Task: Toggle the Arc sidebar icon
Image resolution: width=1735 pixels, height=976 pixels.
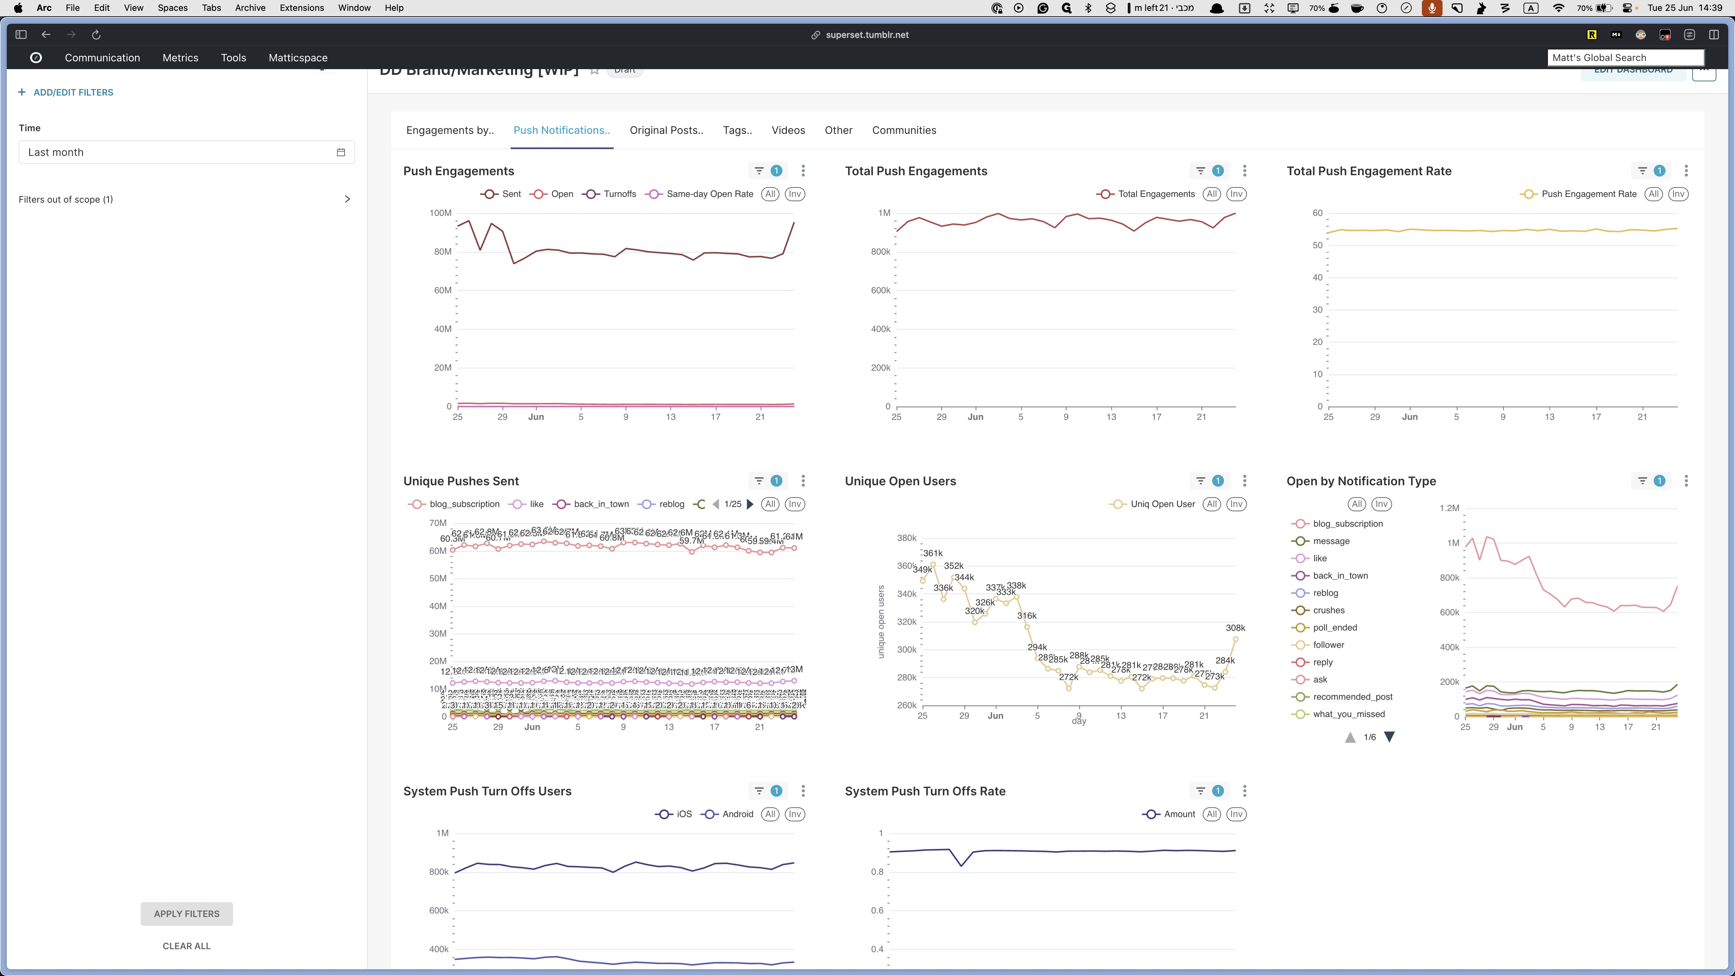Action: tap(21, 35)
